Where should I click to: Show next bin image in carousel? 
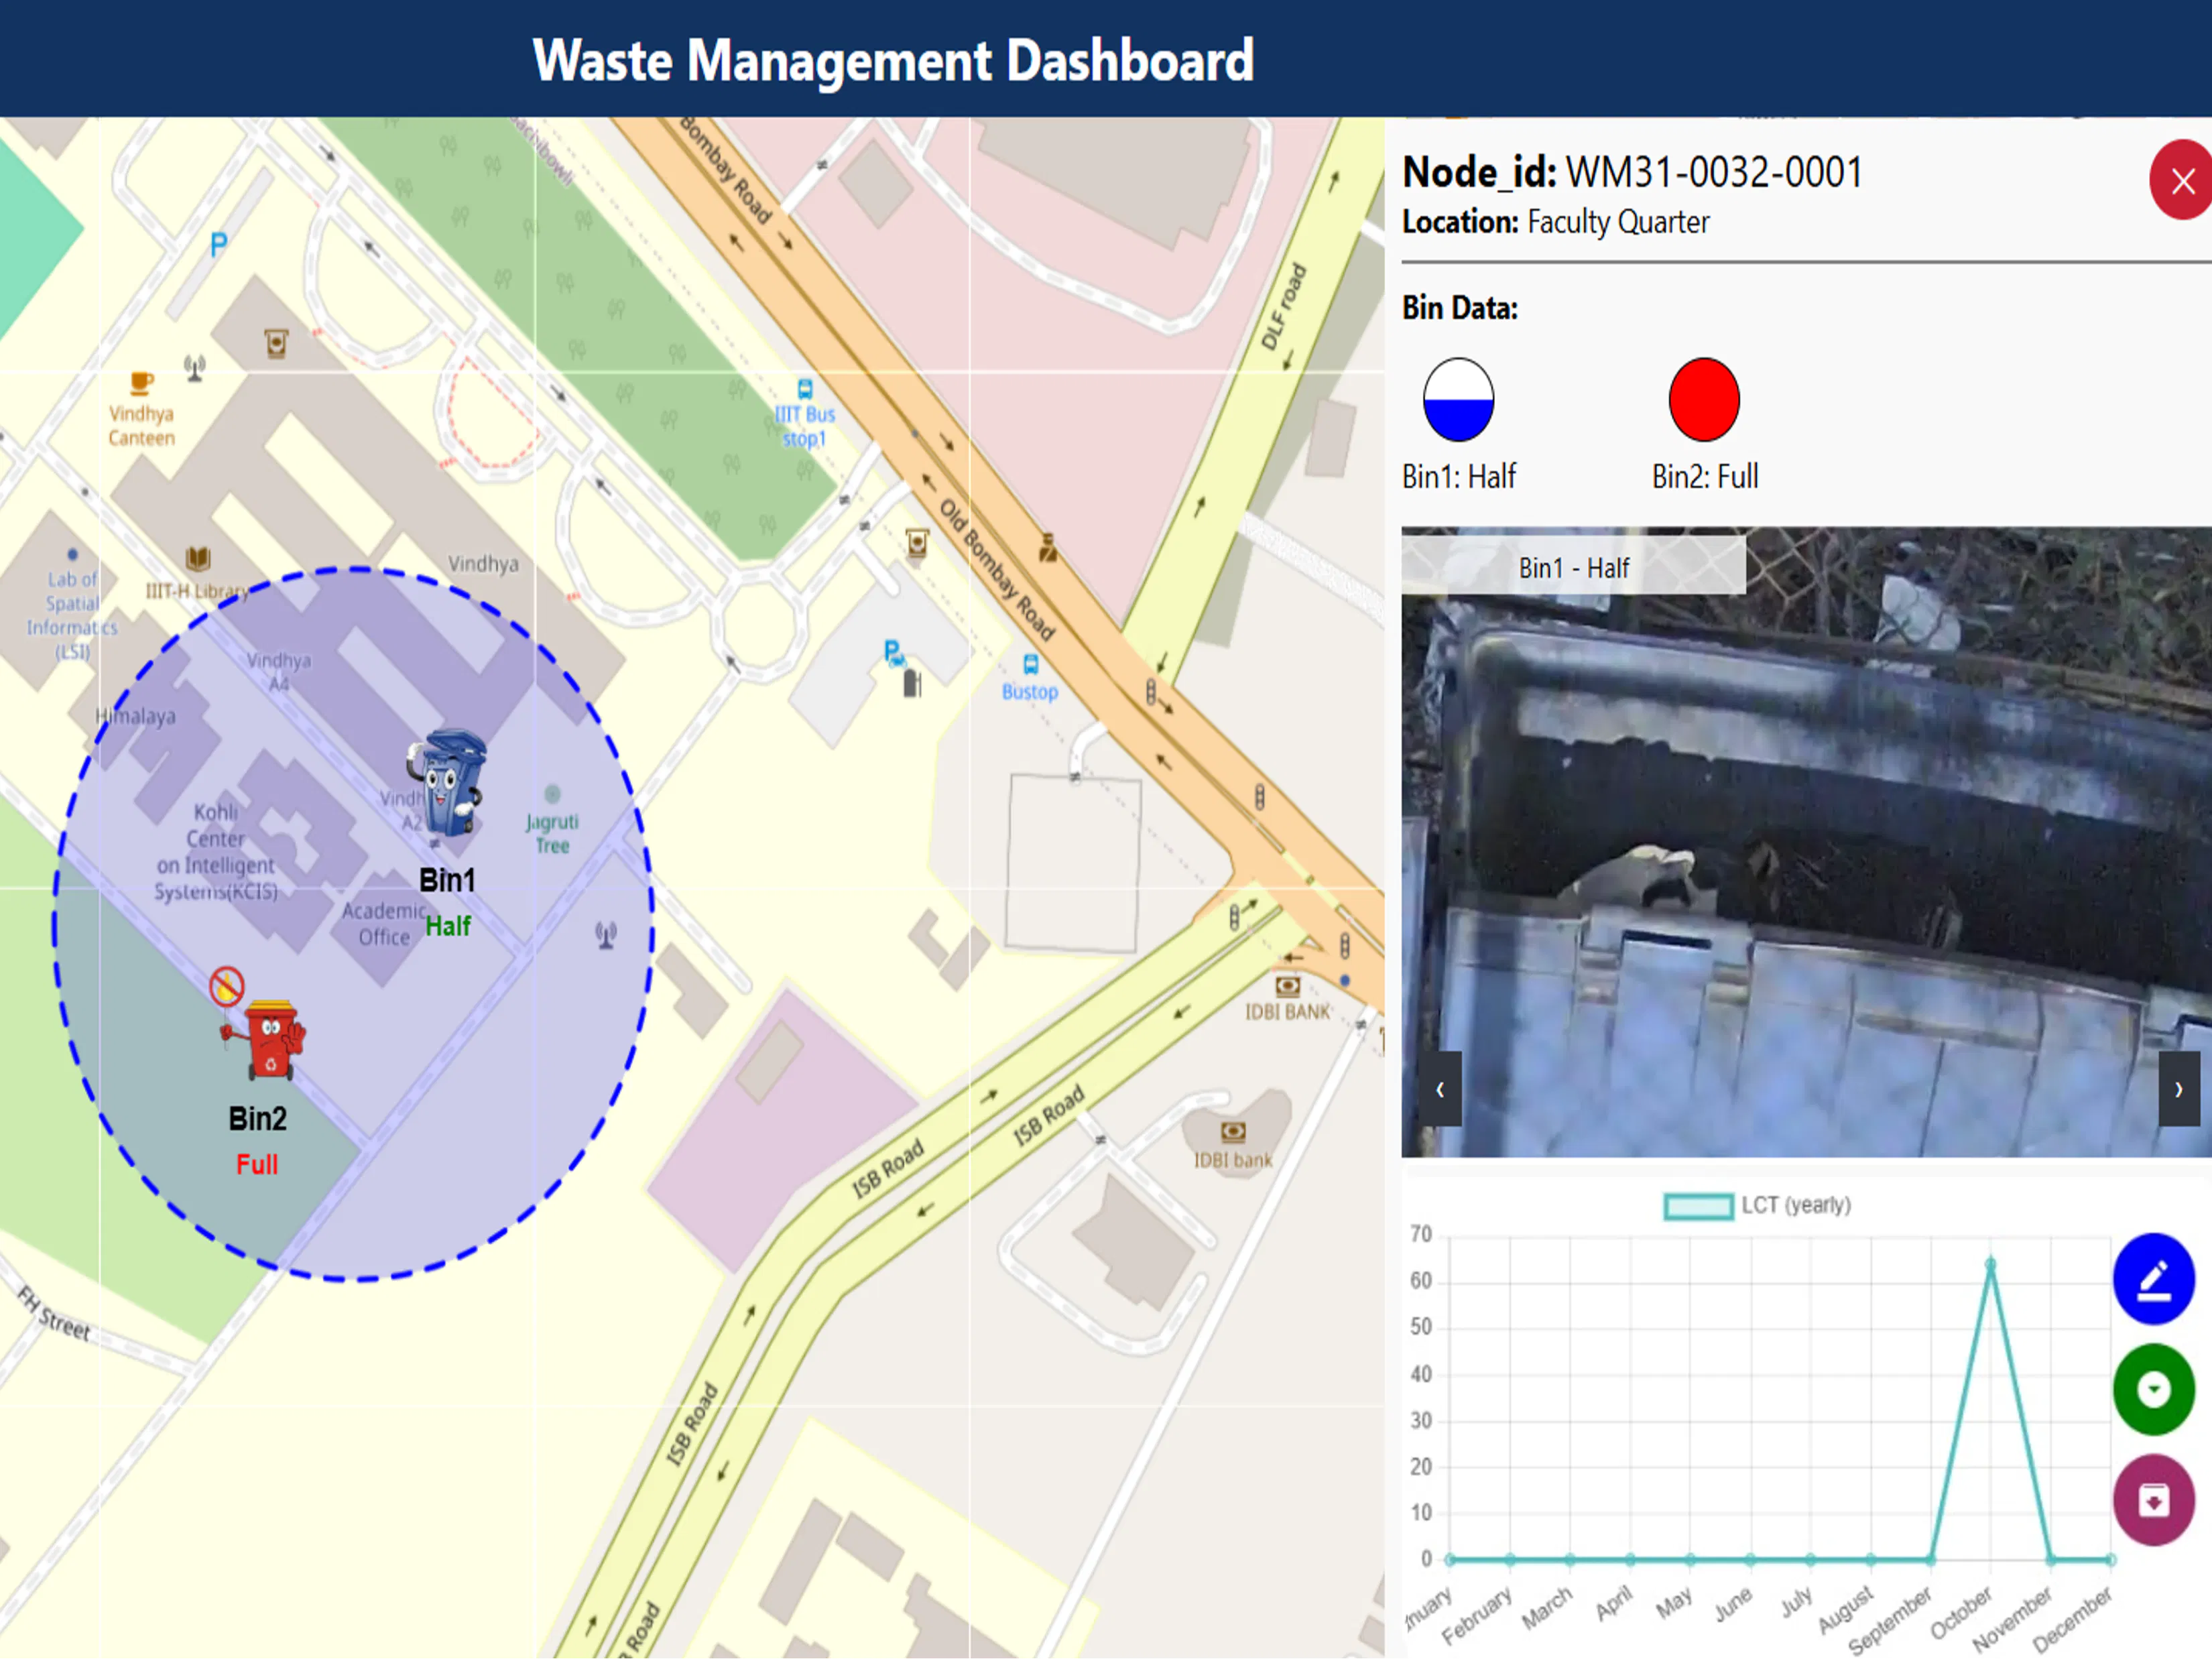click(x=2179, y=1089)
